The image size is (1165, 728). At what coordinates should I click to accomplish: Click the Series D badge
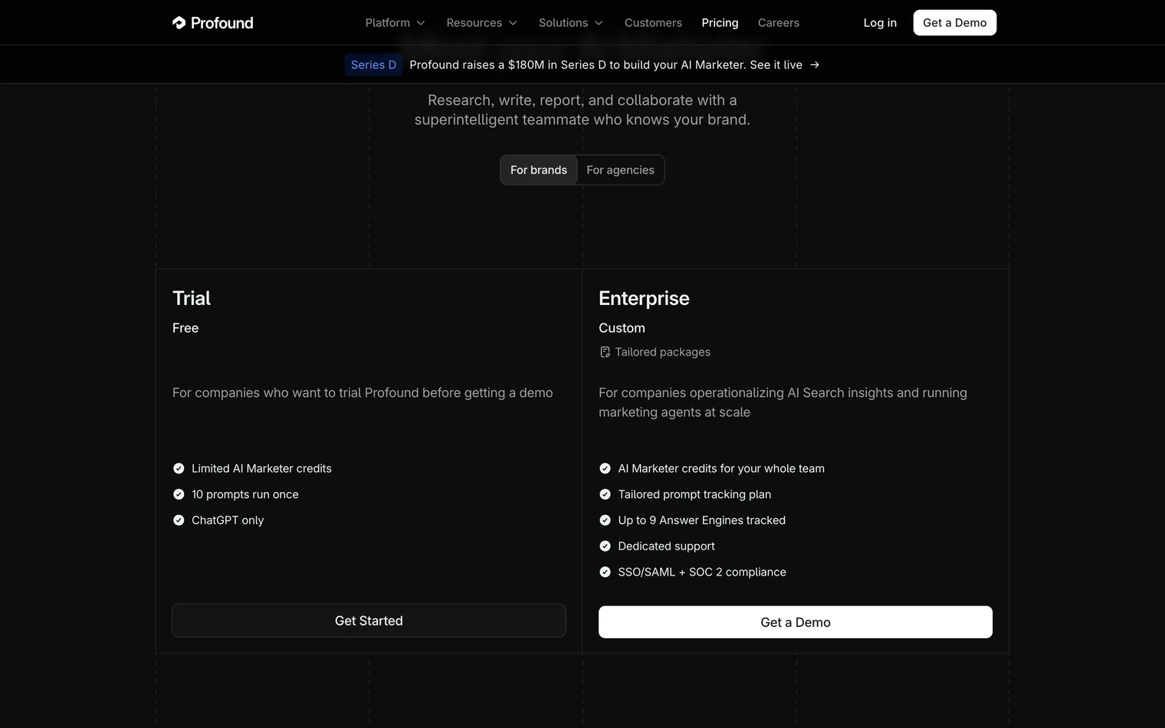[x=373, y=65]
